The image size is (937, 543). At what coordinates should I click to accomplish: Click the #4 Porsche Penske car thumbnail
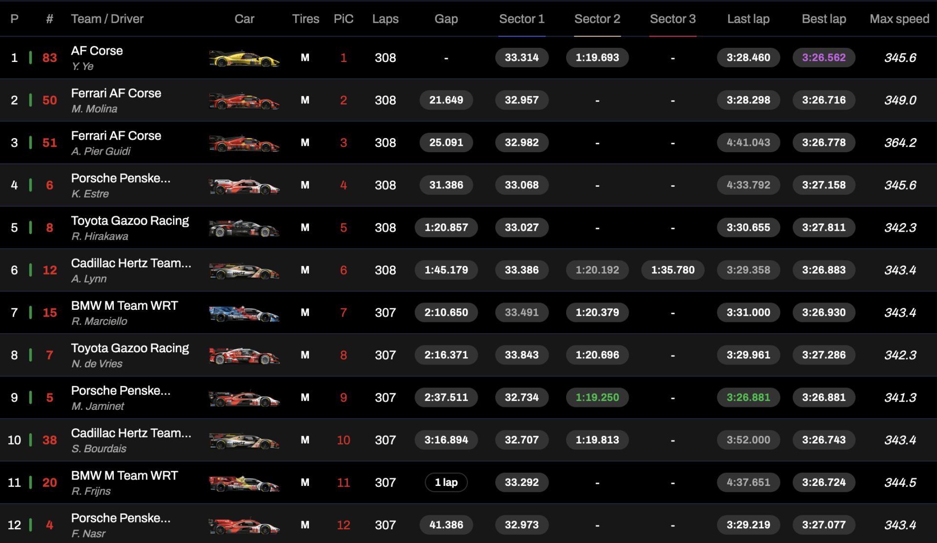tap(244, 525)
